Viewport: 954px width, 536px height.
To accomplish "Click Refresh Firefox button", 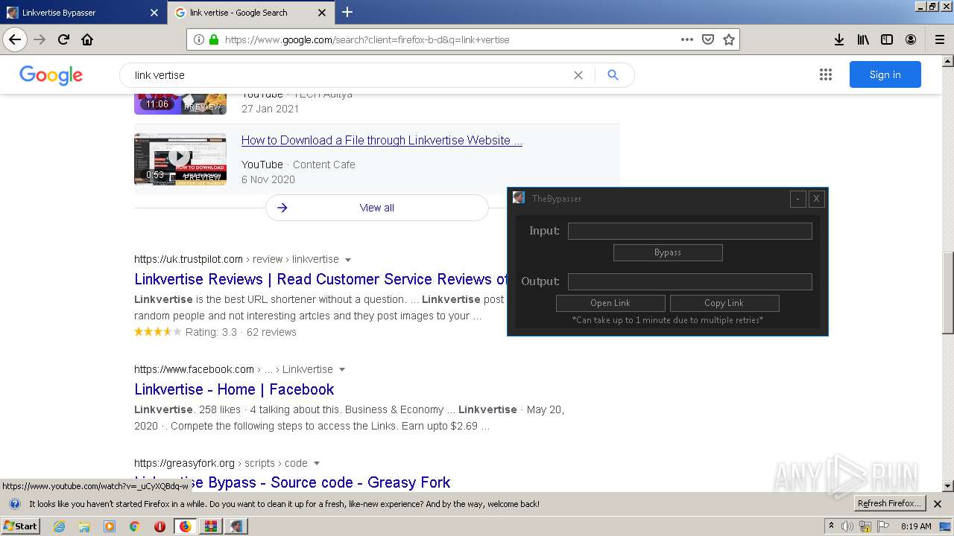I will click(890, 504).
